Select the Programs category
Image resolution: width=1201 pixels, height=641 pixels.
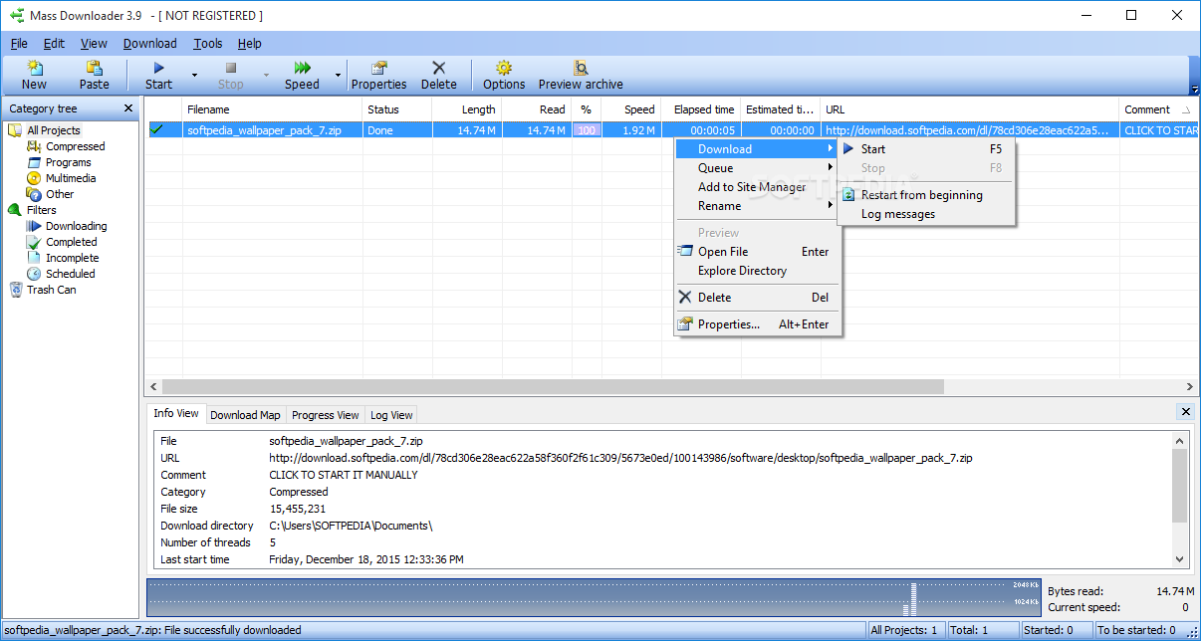[68, 162]
